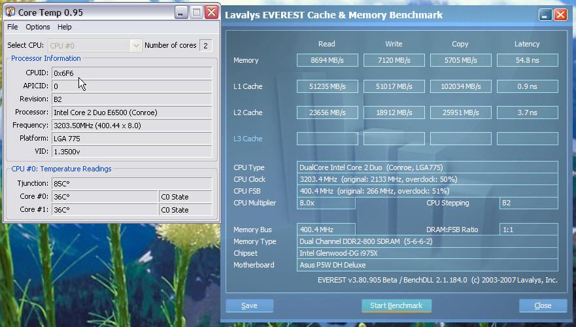This screenshot has height=327, width=576.
Task: Click the APICID field showing 0
Action: pyautogui.click(x=132, y=86)
